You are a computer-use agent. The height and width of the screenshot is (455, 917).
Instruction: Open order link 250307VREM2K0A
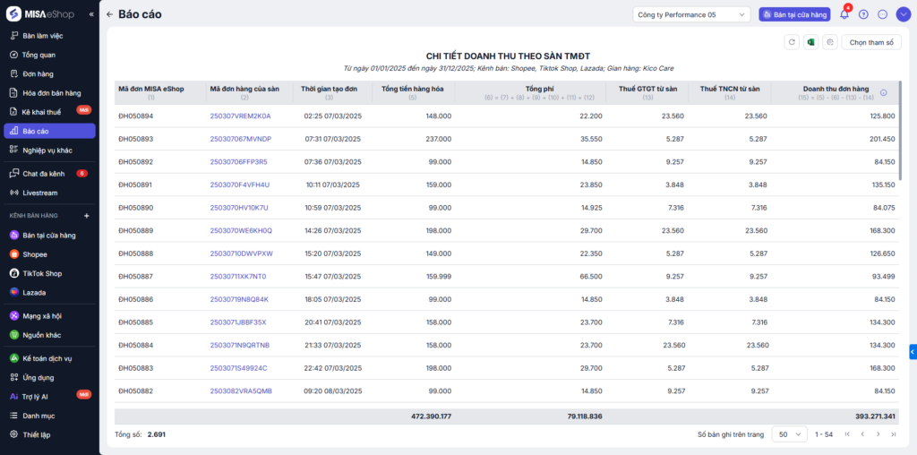click(x=240, y=116)
